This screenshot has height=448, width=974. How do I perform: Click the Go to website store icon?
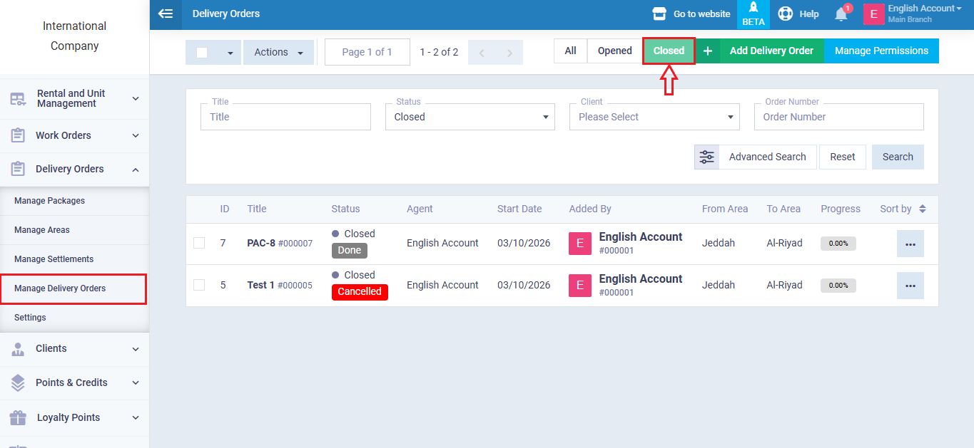(x=659, y=14)
